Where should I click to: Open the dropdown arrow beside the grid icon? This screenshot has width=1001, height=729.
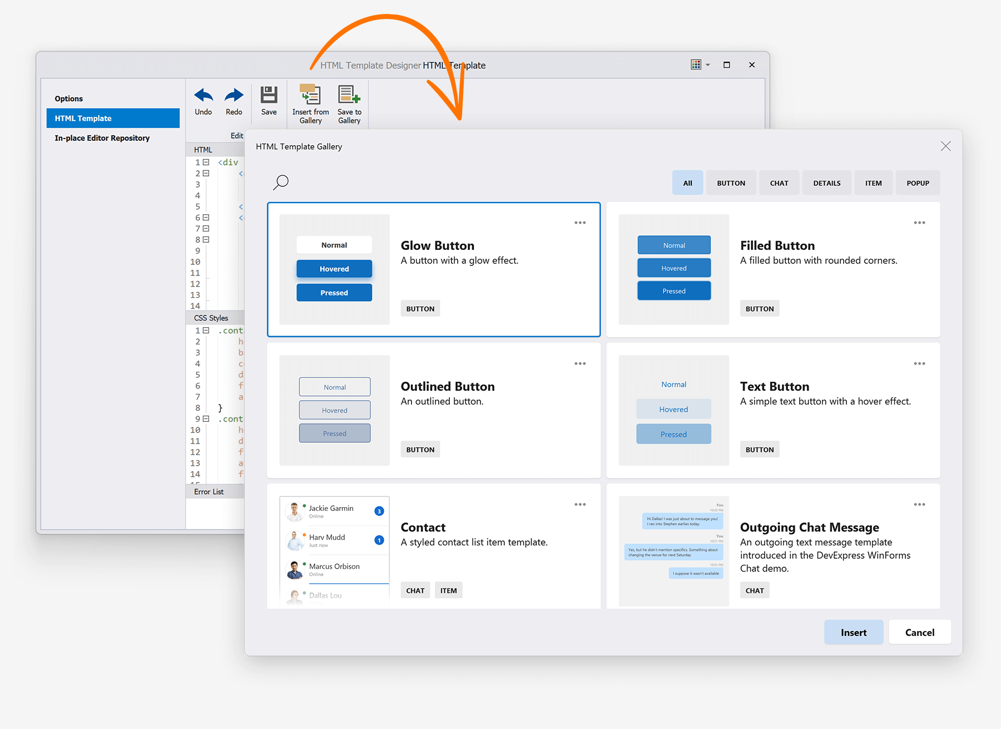pyautogui.click(x=707, y=64)
